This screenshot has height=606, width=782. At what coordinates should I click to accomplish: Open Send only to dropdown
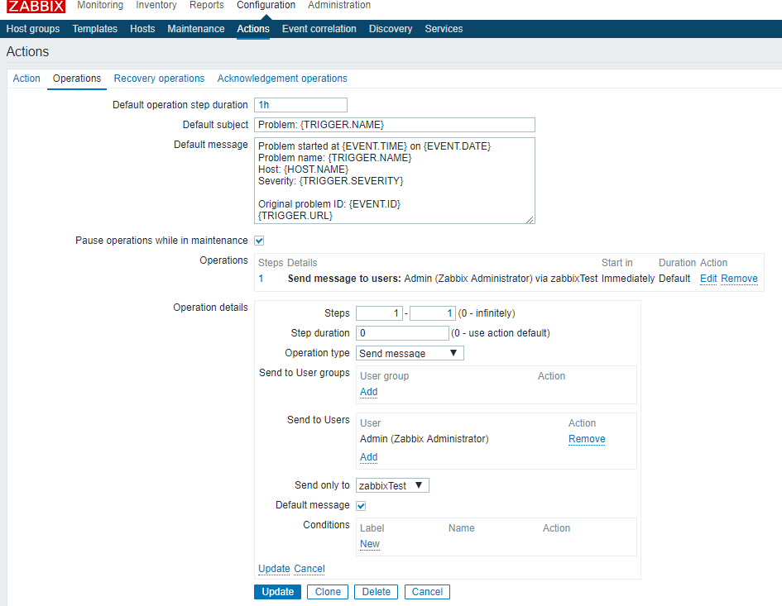(392, 485)
